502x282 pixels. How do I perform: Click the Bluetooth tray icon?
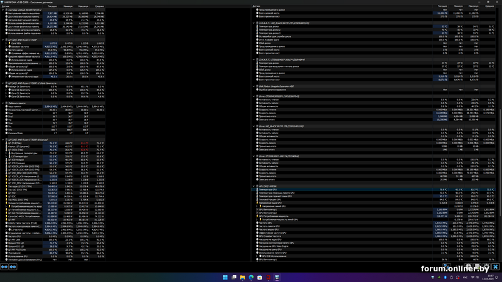(x=445, y=277)
